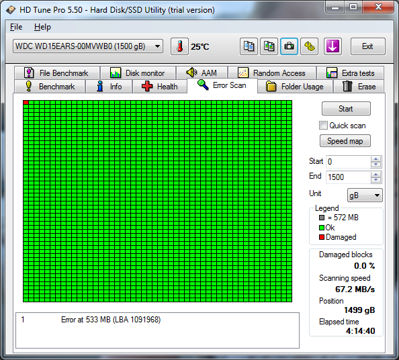The width and height of the screenshot is (399, 360).
Task: Enable the Quick scan checkbox
Action: point(323,126)
